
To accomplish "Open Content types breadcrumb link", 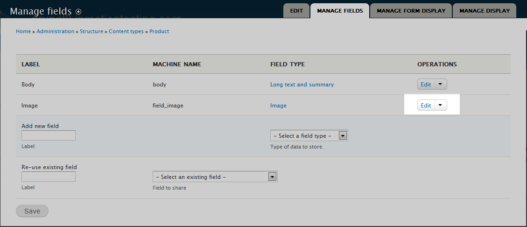I will (126, 31).
